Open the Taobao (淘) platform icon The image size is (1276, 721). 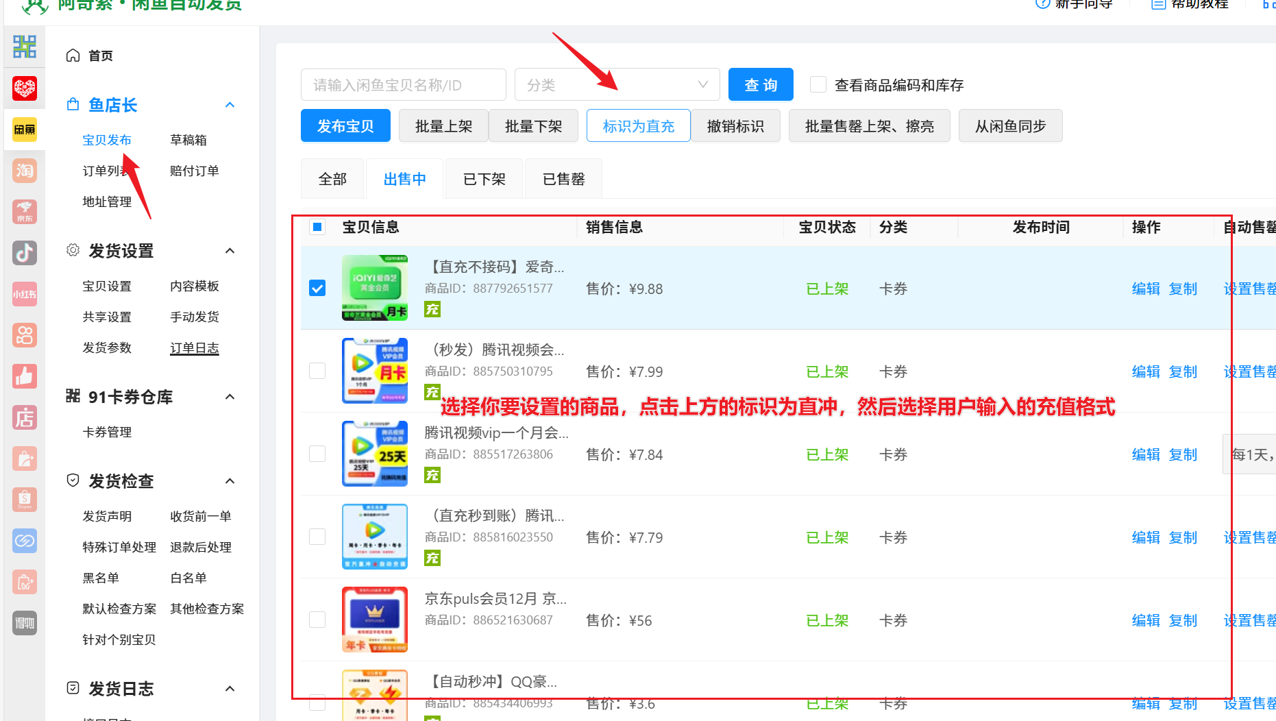[x=25, y=171]
